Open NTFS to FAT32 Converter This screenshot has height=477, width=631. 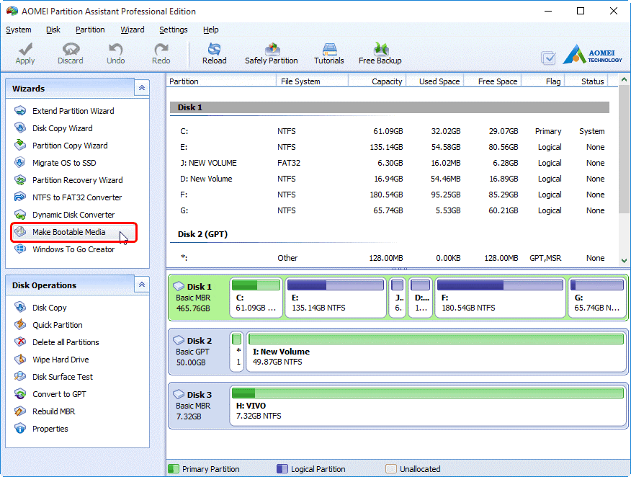click(77, 197)
